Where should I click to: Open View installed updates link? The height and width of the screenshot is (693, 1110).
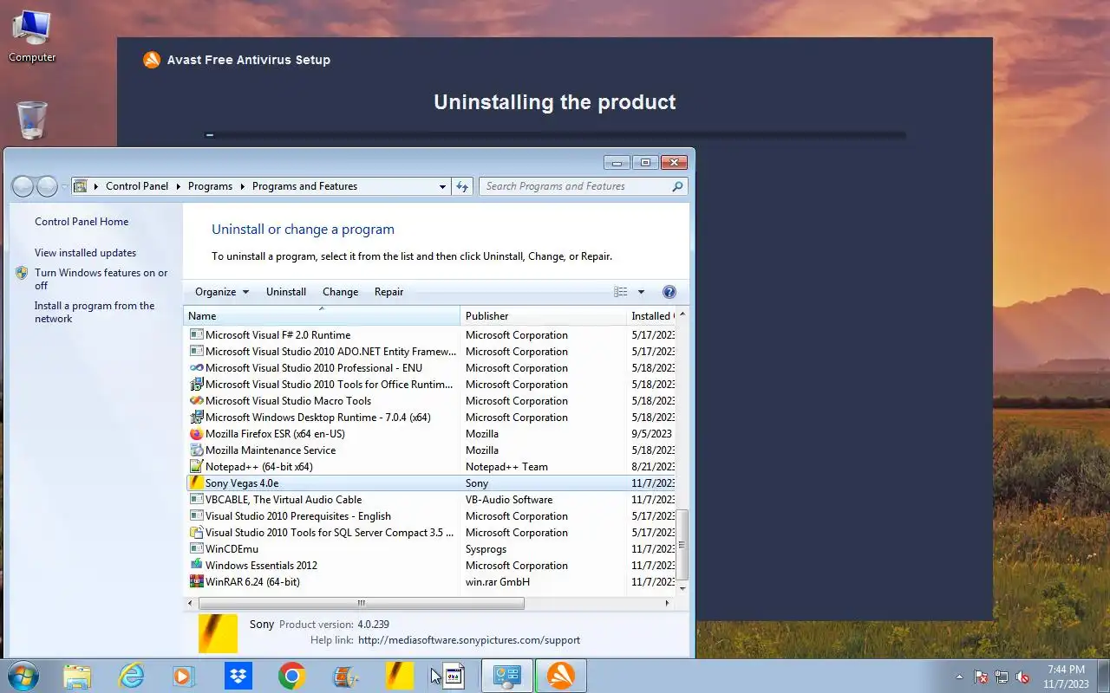click(85, 253)
